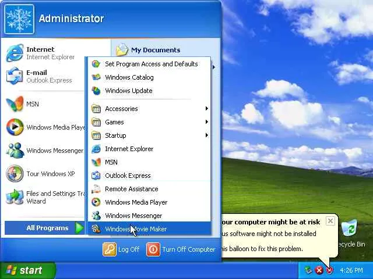
Task: Open the Recycle Bin desktop icon
Action: 349,228
